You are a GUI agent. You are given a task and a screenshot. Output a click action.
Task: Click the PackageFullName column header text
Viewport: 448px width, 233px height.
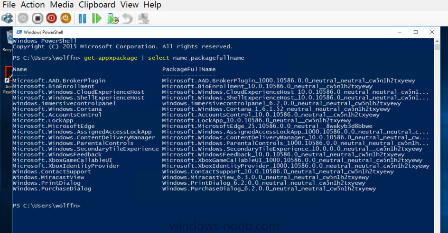(x=189, y=69)
